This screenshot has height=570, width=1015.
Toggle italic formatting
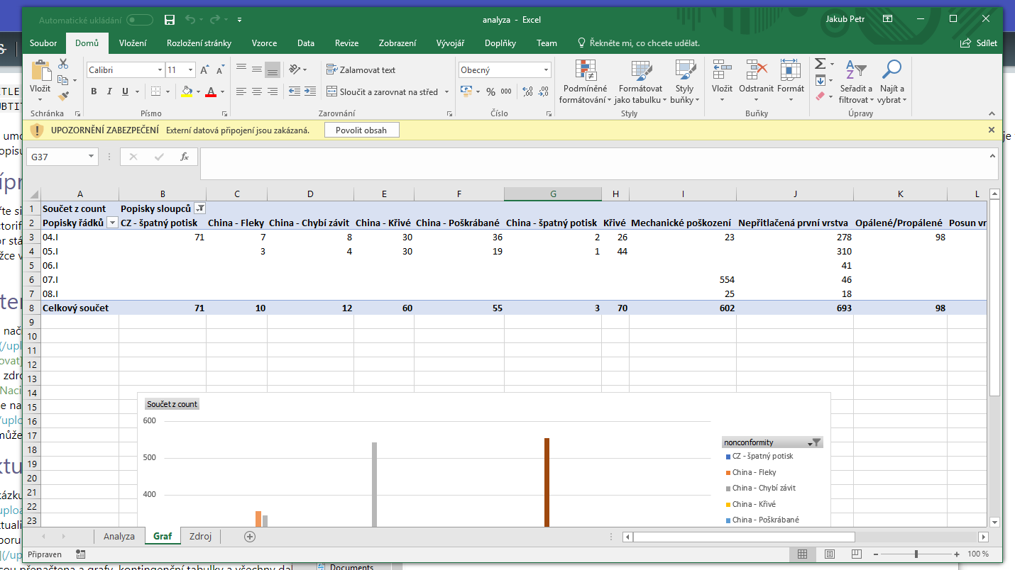(x=109, y=91)
